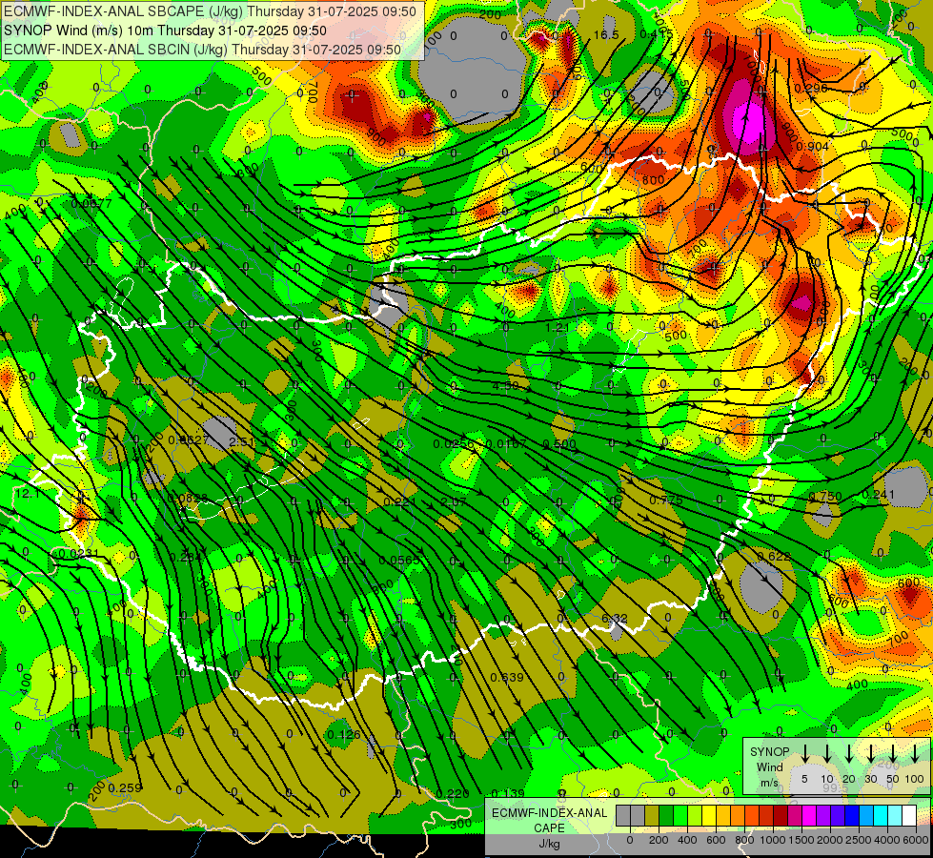Click the station value 2.51
Image resolution: width=933 pixels, height=858 pixels.
(242, 441)
